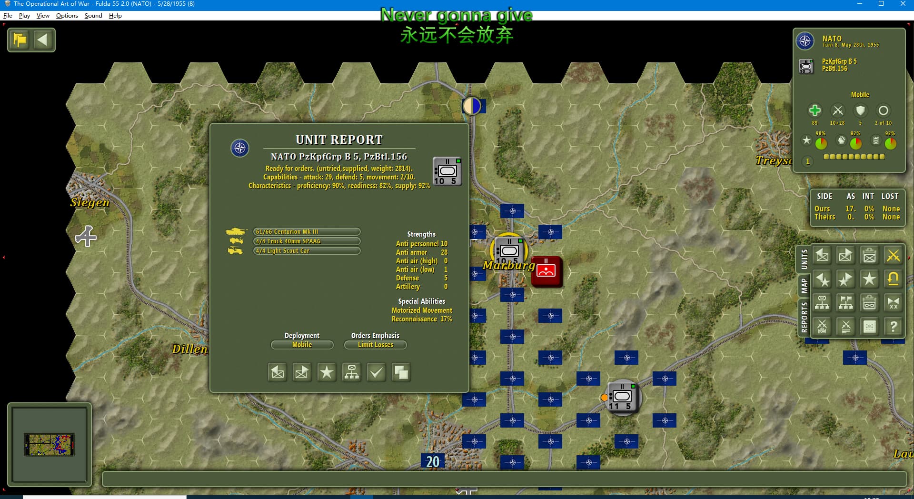914x499 pixels.
Task: Open the unit card document icon
Action: (x=870, y=327)
